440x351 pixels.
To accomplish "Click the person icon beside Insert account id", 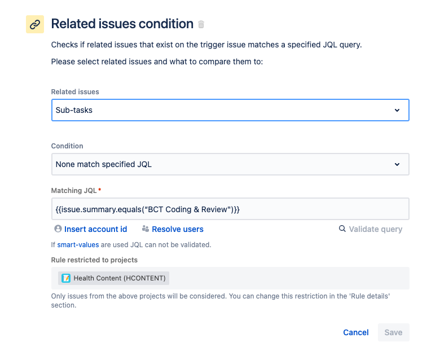I will pyautogui.click(x=58, y=229).
